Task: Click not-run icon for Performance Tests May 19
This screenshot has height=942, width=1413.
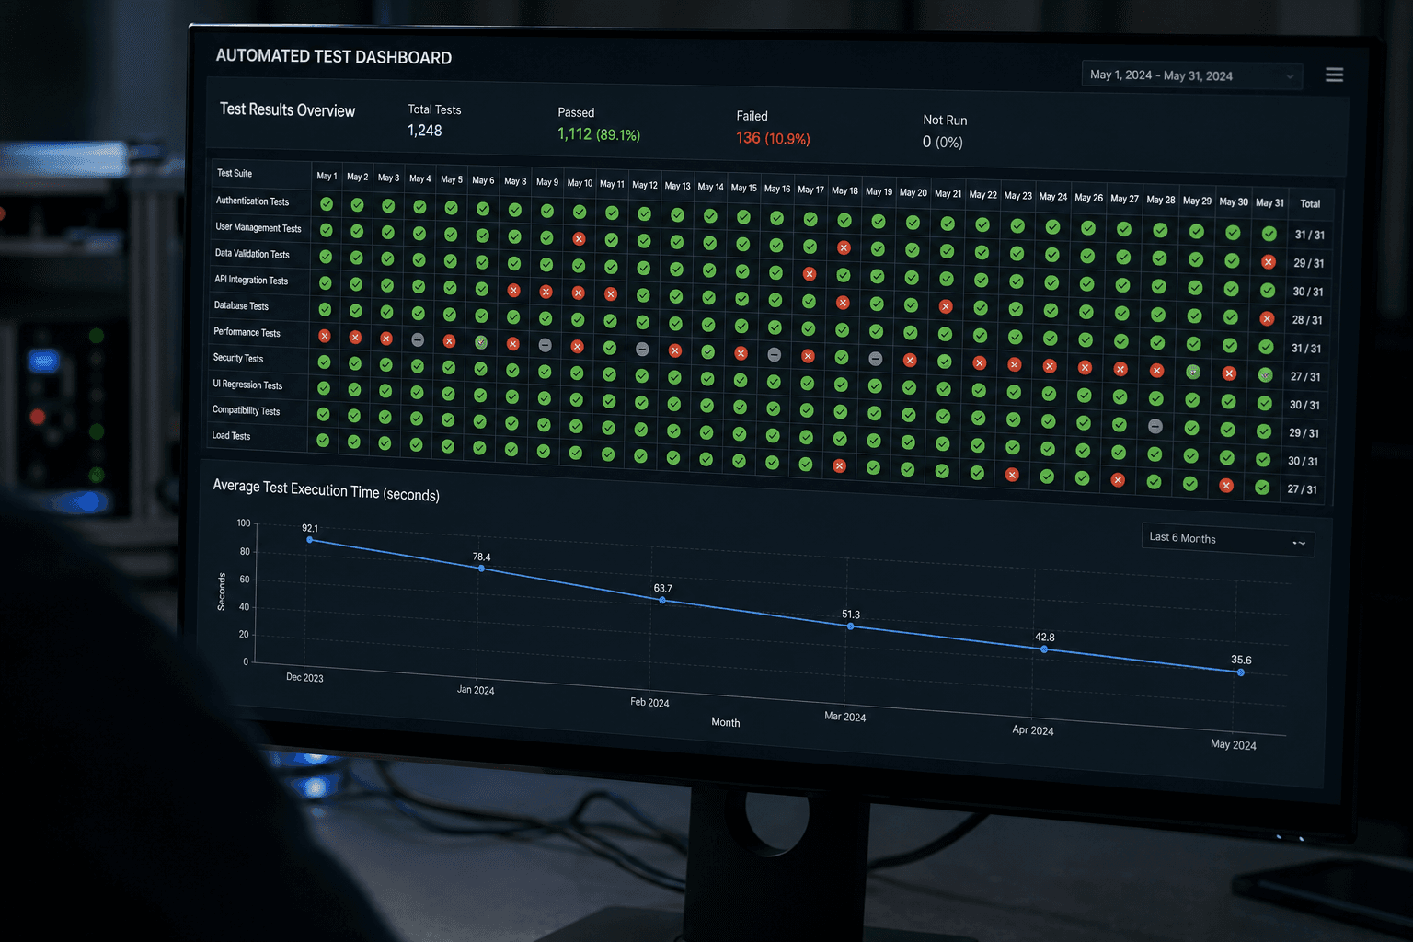Action: pyautogui.click(x=876, y=359)
